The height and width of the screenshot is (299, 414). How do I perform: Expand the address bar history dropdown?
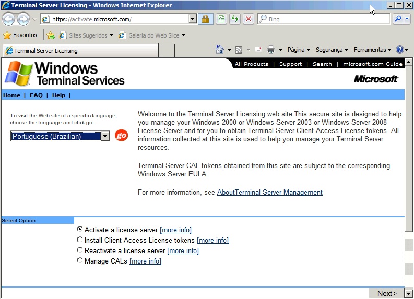[193, 19]
